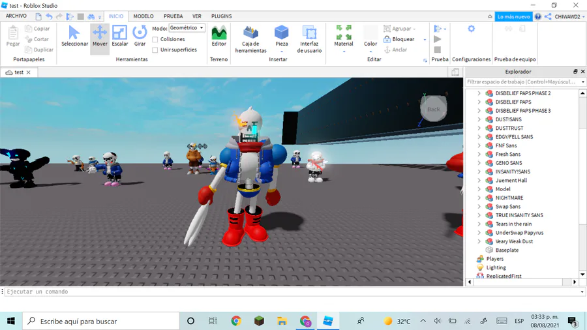
Task: Select Lighting in the Explorador
Action: point(496,267)
